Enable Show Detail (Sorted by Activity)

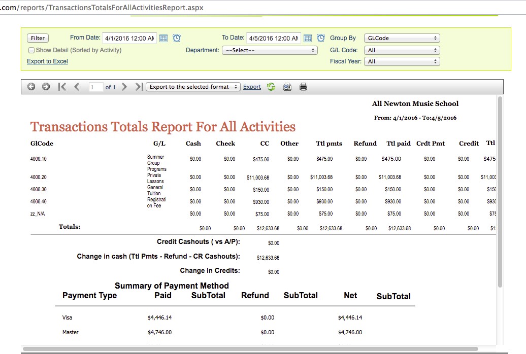(x=31, y=50)
